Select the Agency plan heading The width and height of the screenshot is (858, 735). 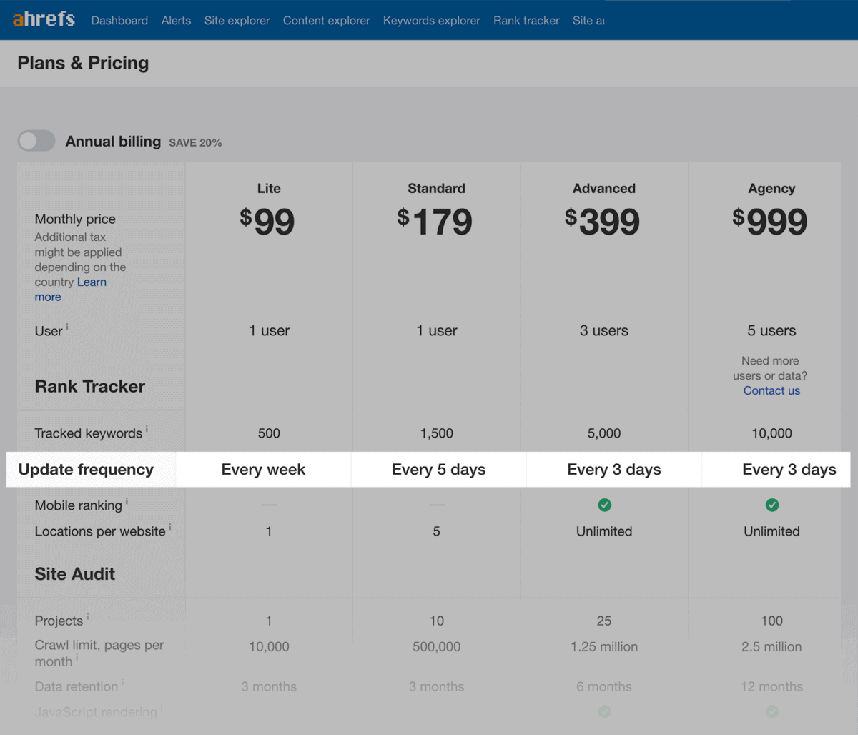click(771, 188)
